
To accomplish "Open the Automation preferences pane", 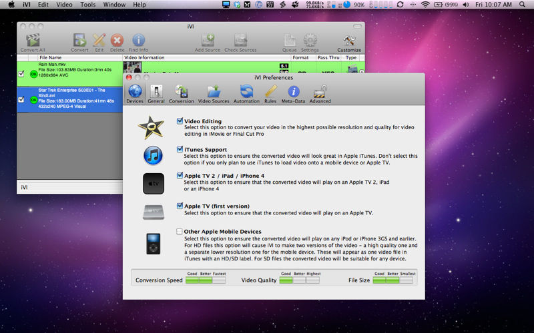I will point(246,94).
